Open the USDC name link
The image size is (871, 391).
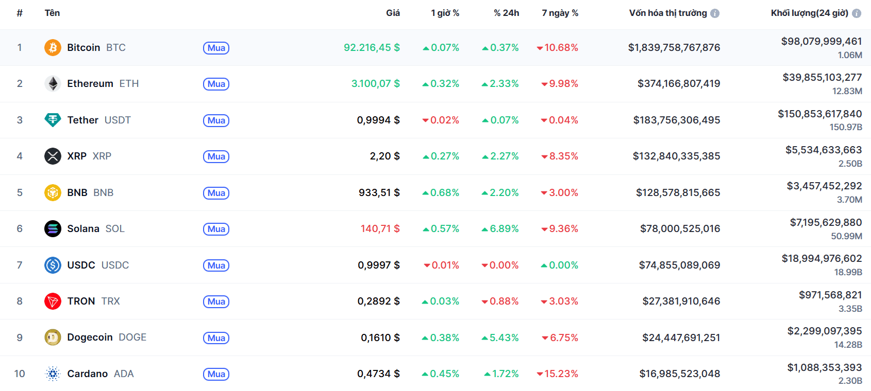point(98,265)
